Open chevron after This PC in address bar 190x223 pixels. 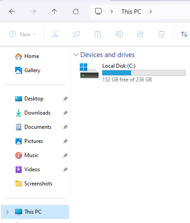coord(151,12)
